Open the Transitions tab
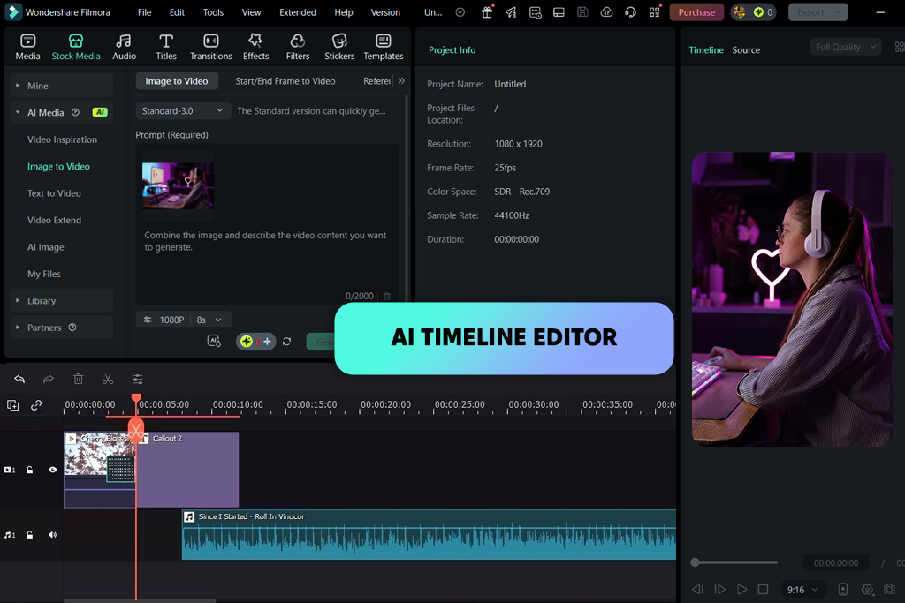The width and height of the screenshot is (905, 603). tap(210, 47)
